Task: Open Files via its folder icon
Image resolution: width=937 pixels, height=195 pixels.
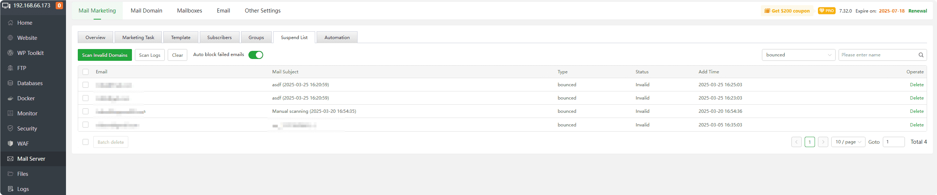Action: pos(10,174)
